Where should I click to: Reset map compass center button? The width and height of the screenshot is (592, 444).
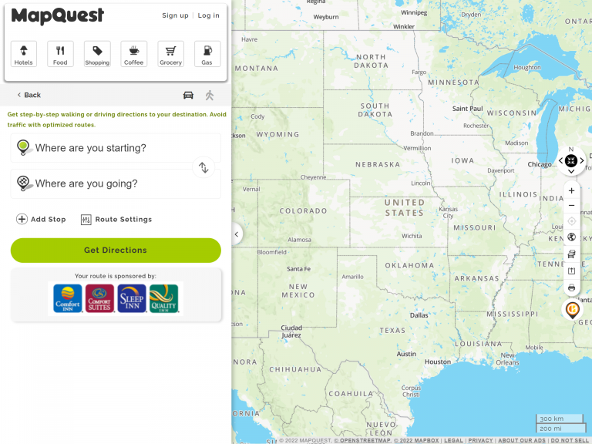pos(571,161)
